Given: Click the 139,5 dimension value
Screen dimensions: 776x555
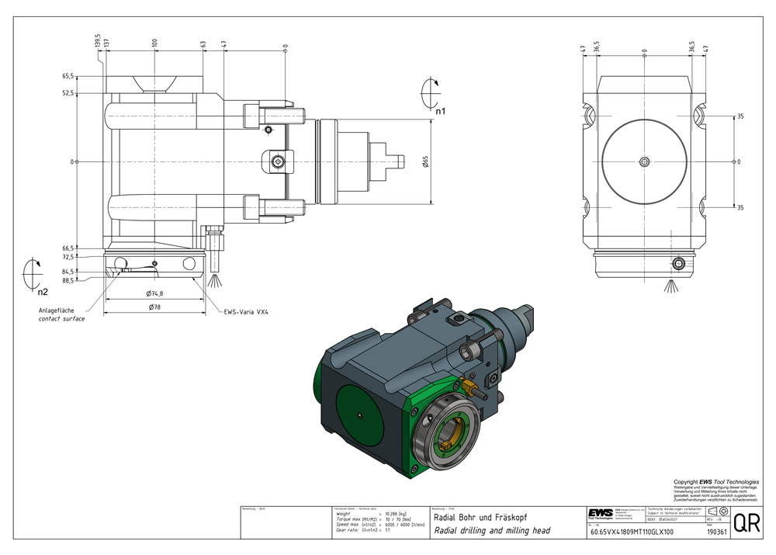Looking at the screenshot, I should click(98, 42).
